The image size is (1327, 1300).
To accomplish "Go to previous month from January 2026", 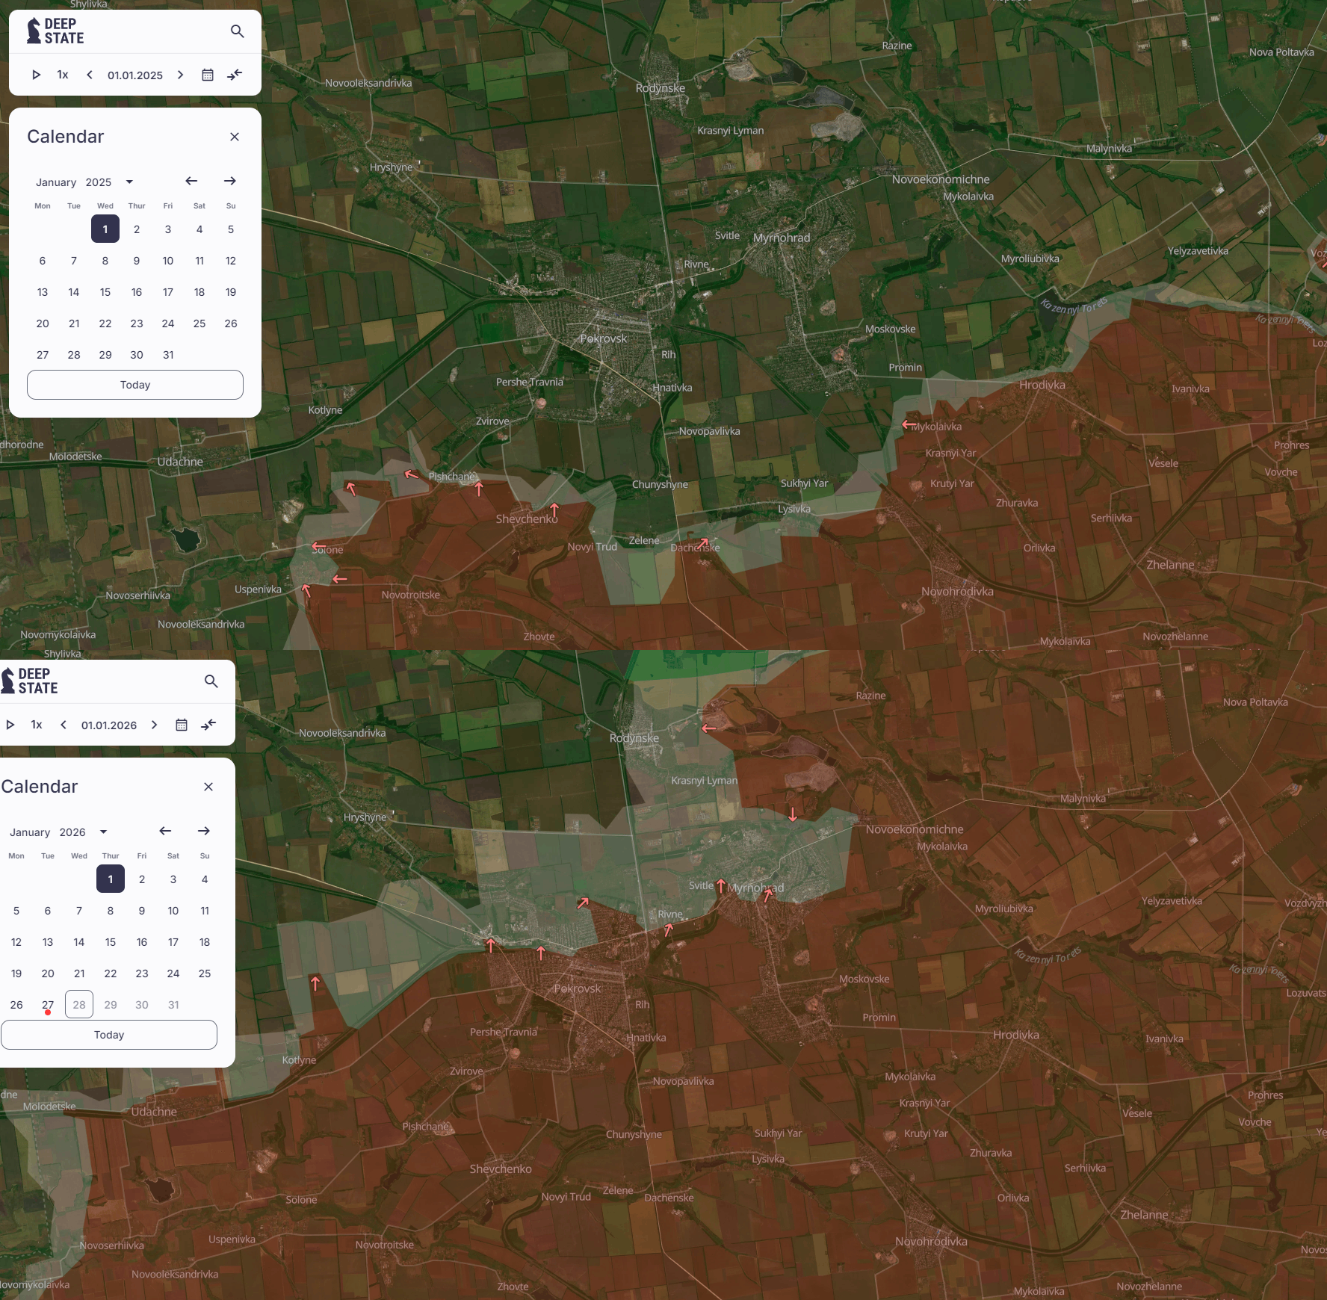I will (165, 831).
